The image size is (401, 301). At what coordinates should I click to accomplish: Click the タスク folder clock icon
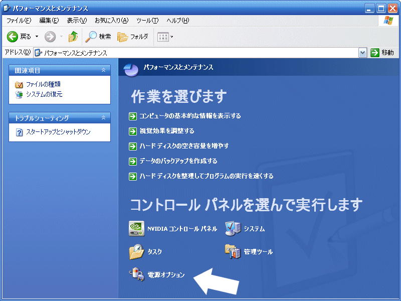[x=136, y=252]
